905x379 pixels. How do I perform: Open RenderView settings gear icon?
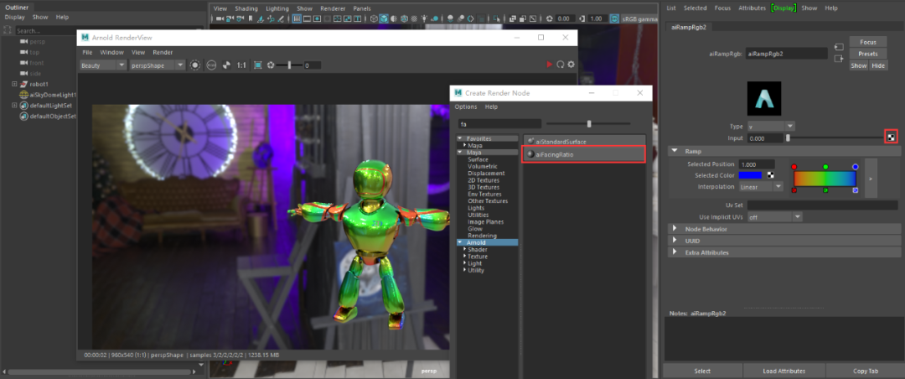pyautogui.click(x=571, y=65)
